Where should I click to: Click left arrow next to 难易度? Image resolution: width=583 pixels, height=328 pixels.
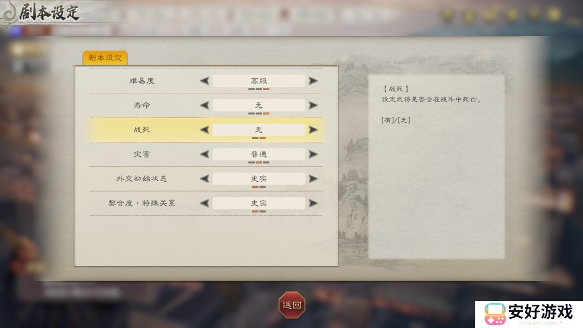[x=205, y=80]
